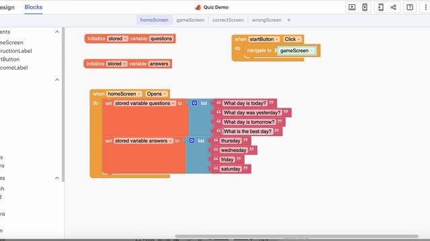
Task: Select welcomeLabel in the component tree
Action: tap(13, 68)
